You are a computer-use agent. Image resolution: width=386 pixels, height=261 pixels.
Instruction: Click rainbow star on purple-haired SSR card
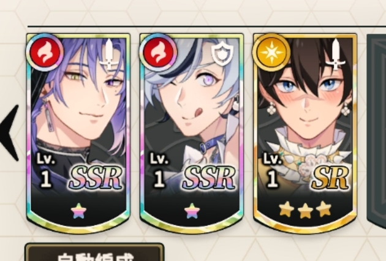coord(79,211)
